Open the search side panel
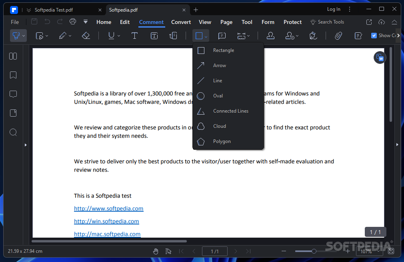404x262 pixels. (x=13, y=132)
